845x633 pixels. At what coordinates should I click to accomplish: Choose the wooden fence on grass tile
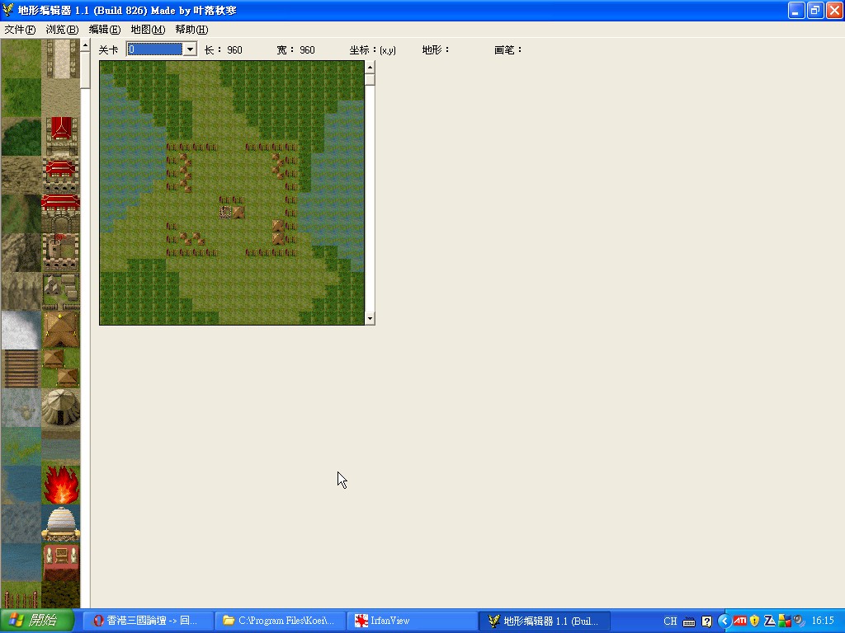[x=21, y=595]
